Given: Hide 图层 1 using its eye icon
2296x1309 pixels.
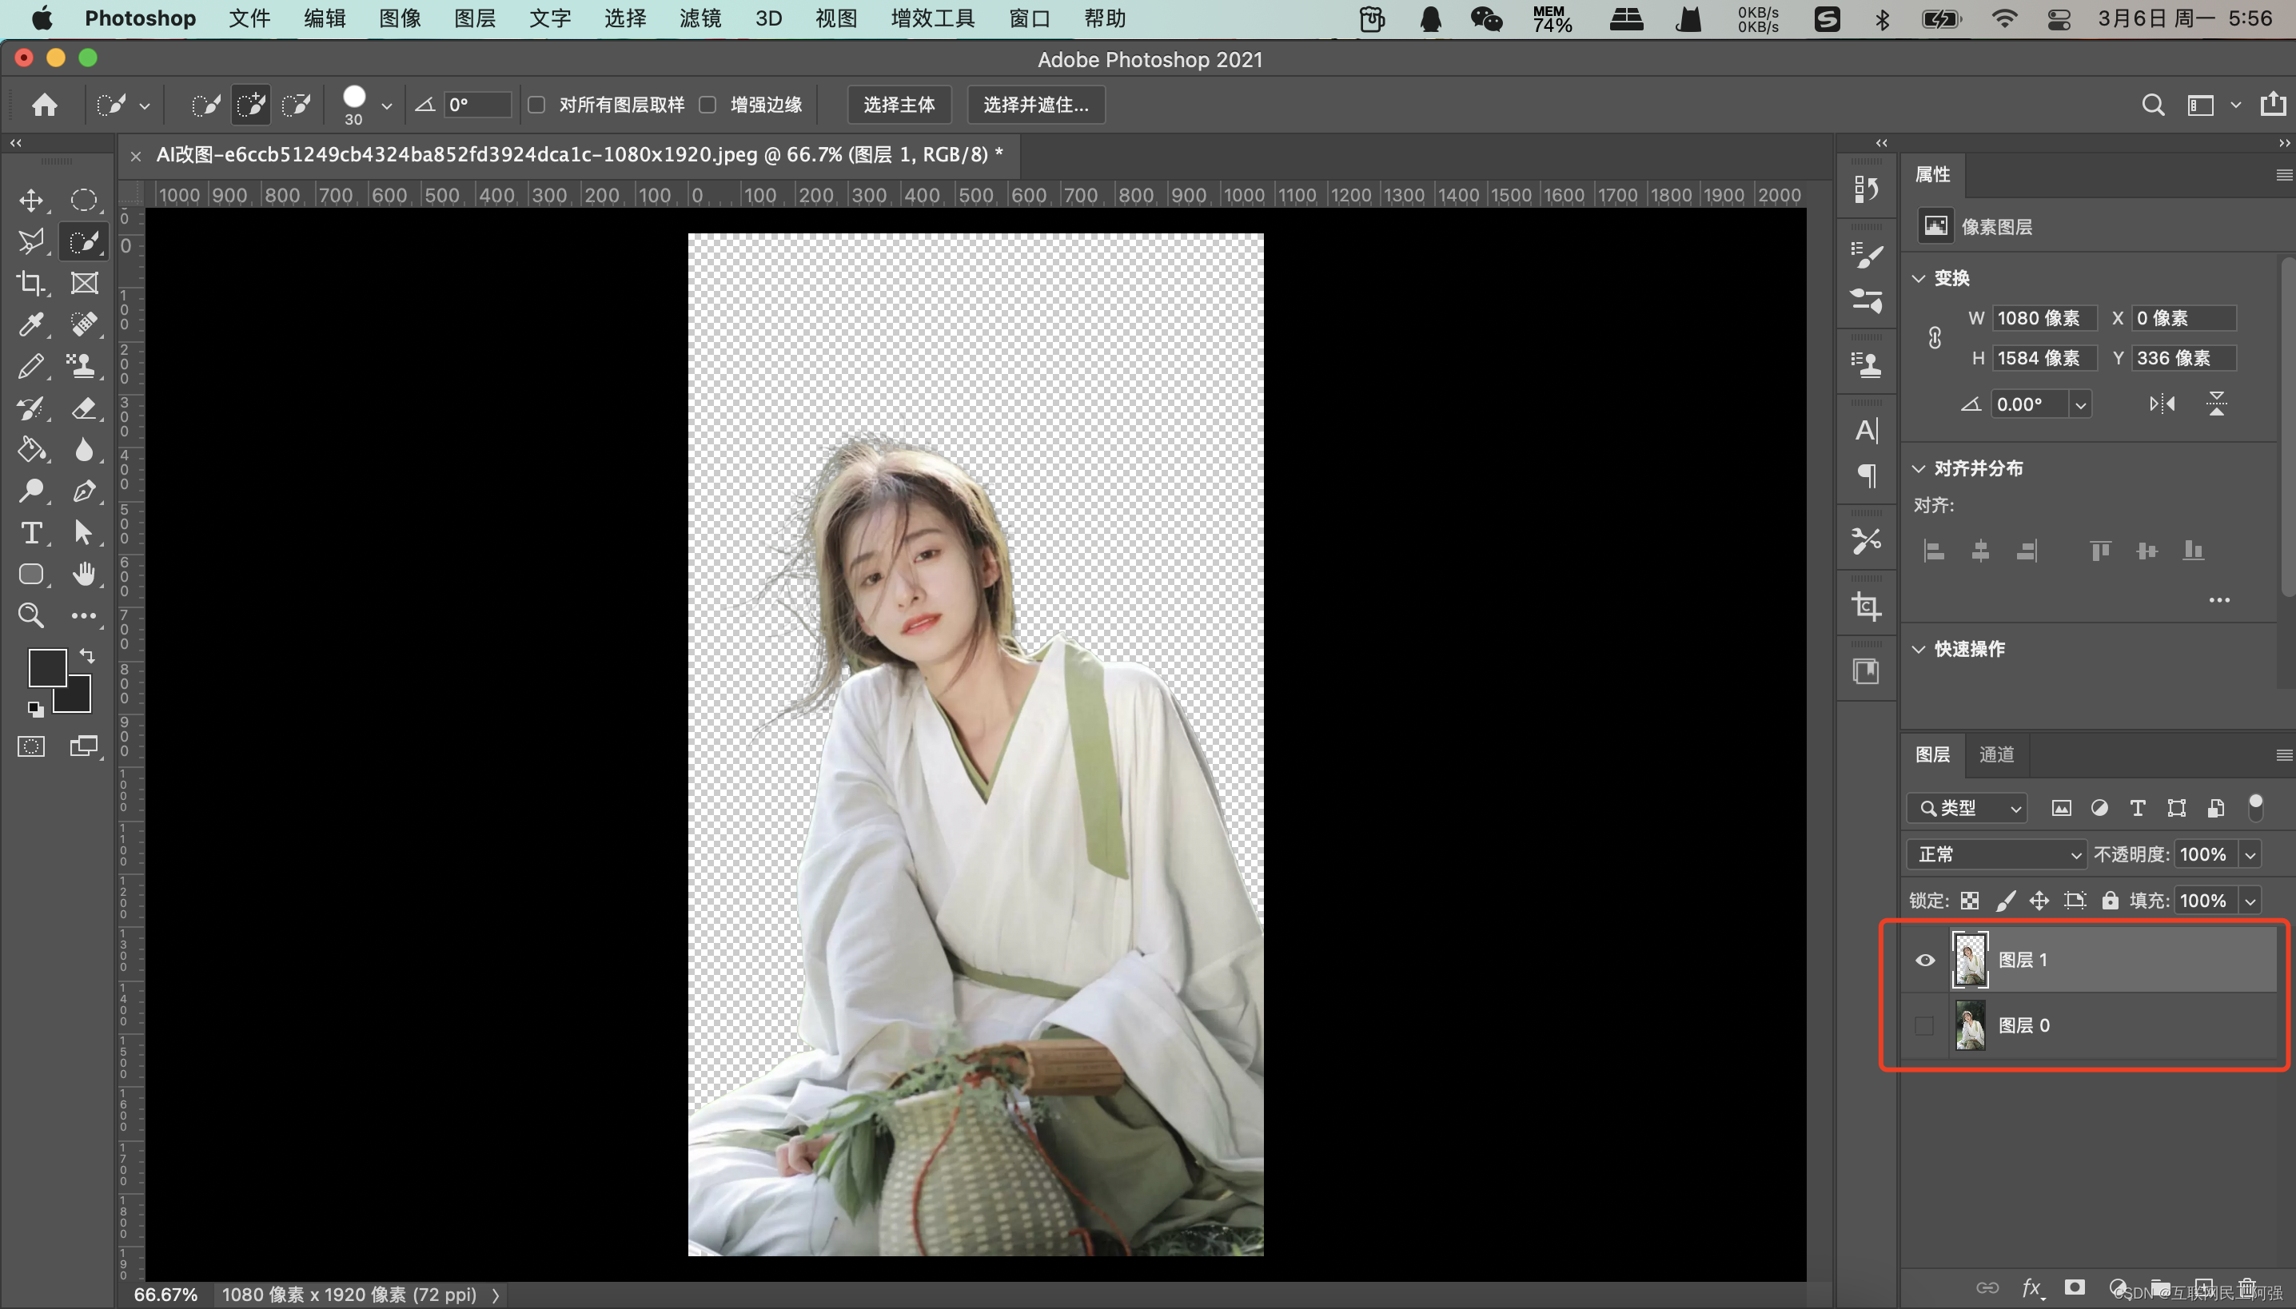Looking at the screenshot, I should 1924,961.
